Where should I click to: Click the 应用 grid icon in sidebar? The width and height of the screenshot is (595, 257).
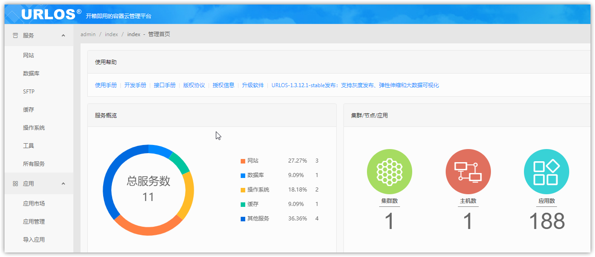[x=15, y=184]
